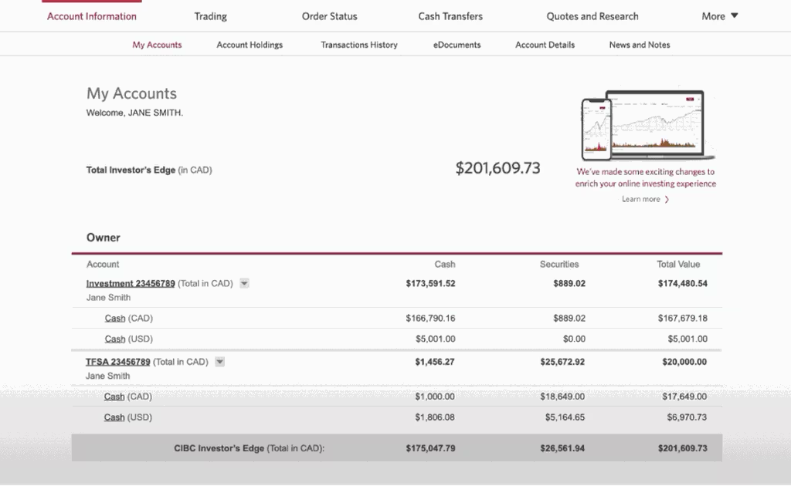Open eDocuments page

click(457, 45)
